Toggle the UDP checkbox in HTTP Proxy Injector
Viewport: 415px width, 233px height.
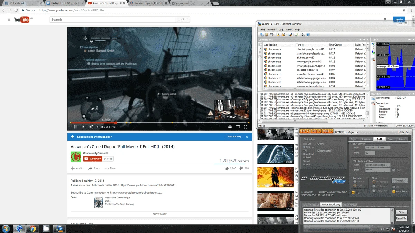point(394,187)
